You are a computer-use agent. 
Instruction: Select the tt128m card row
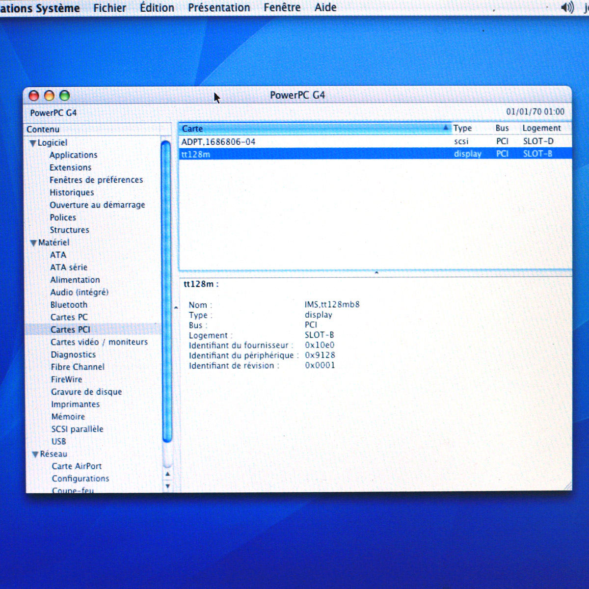[375, 154]
